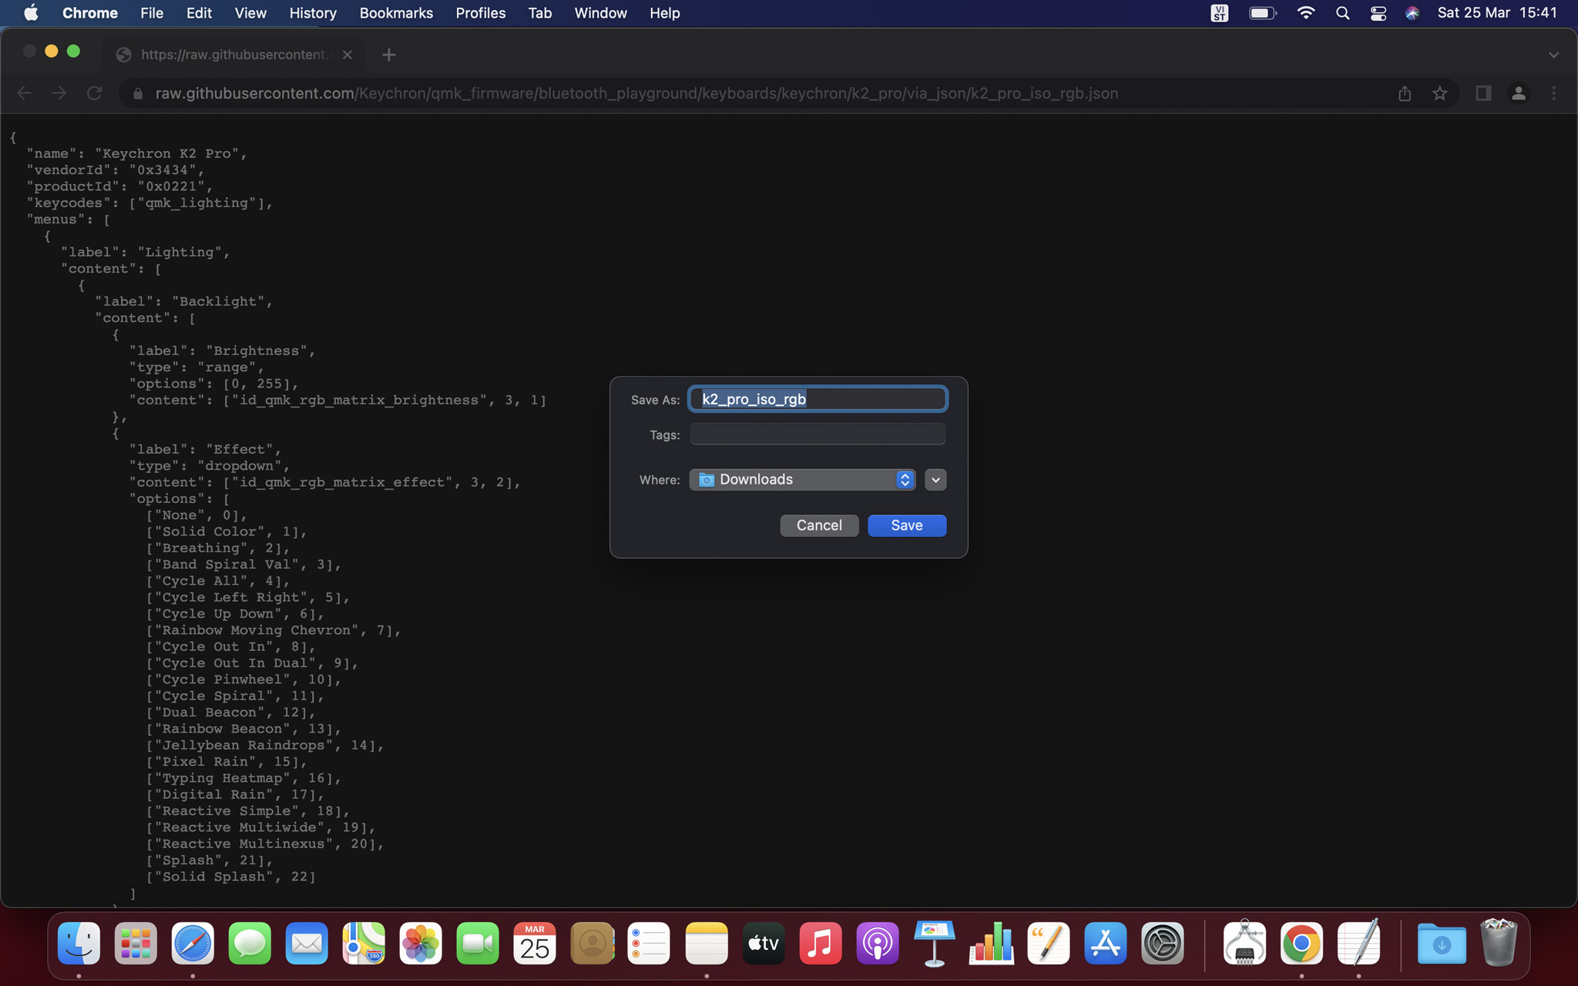Expand the tab search chevron
1578x986 pixels.
pyautogui.click(x=1553, y=55)
